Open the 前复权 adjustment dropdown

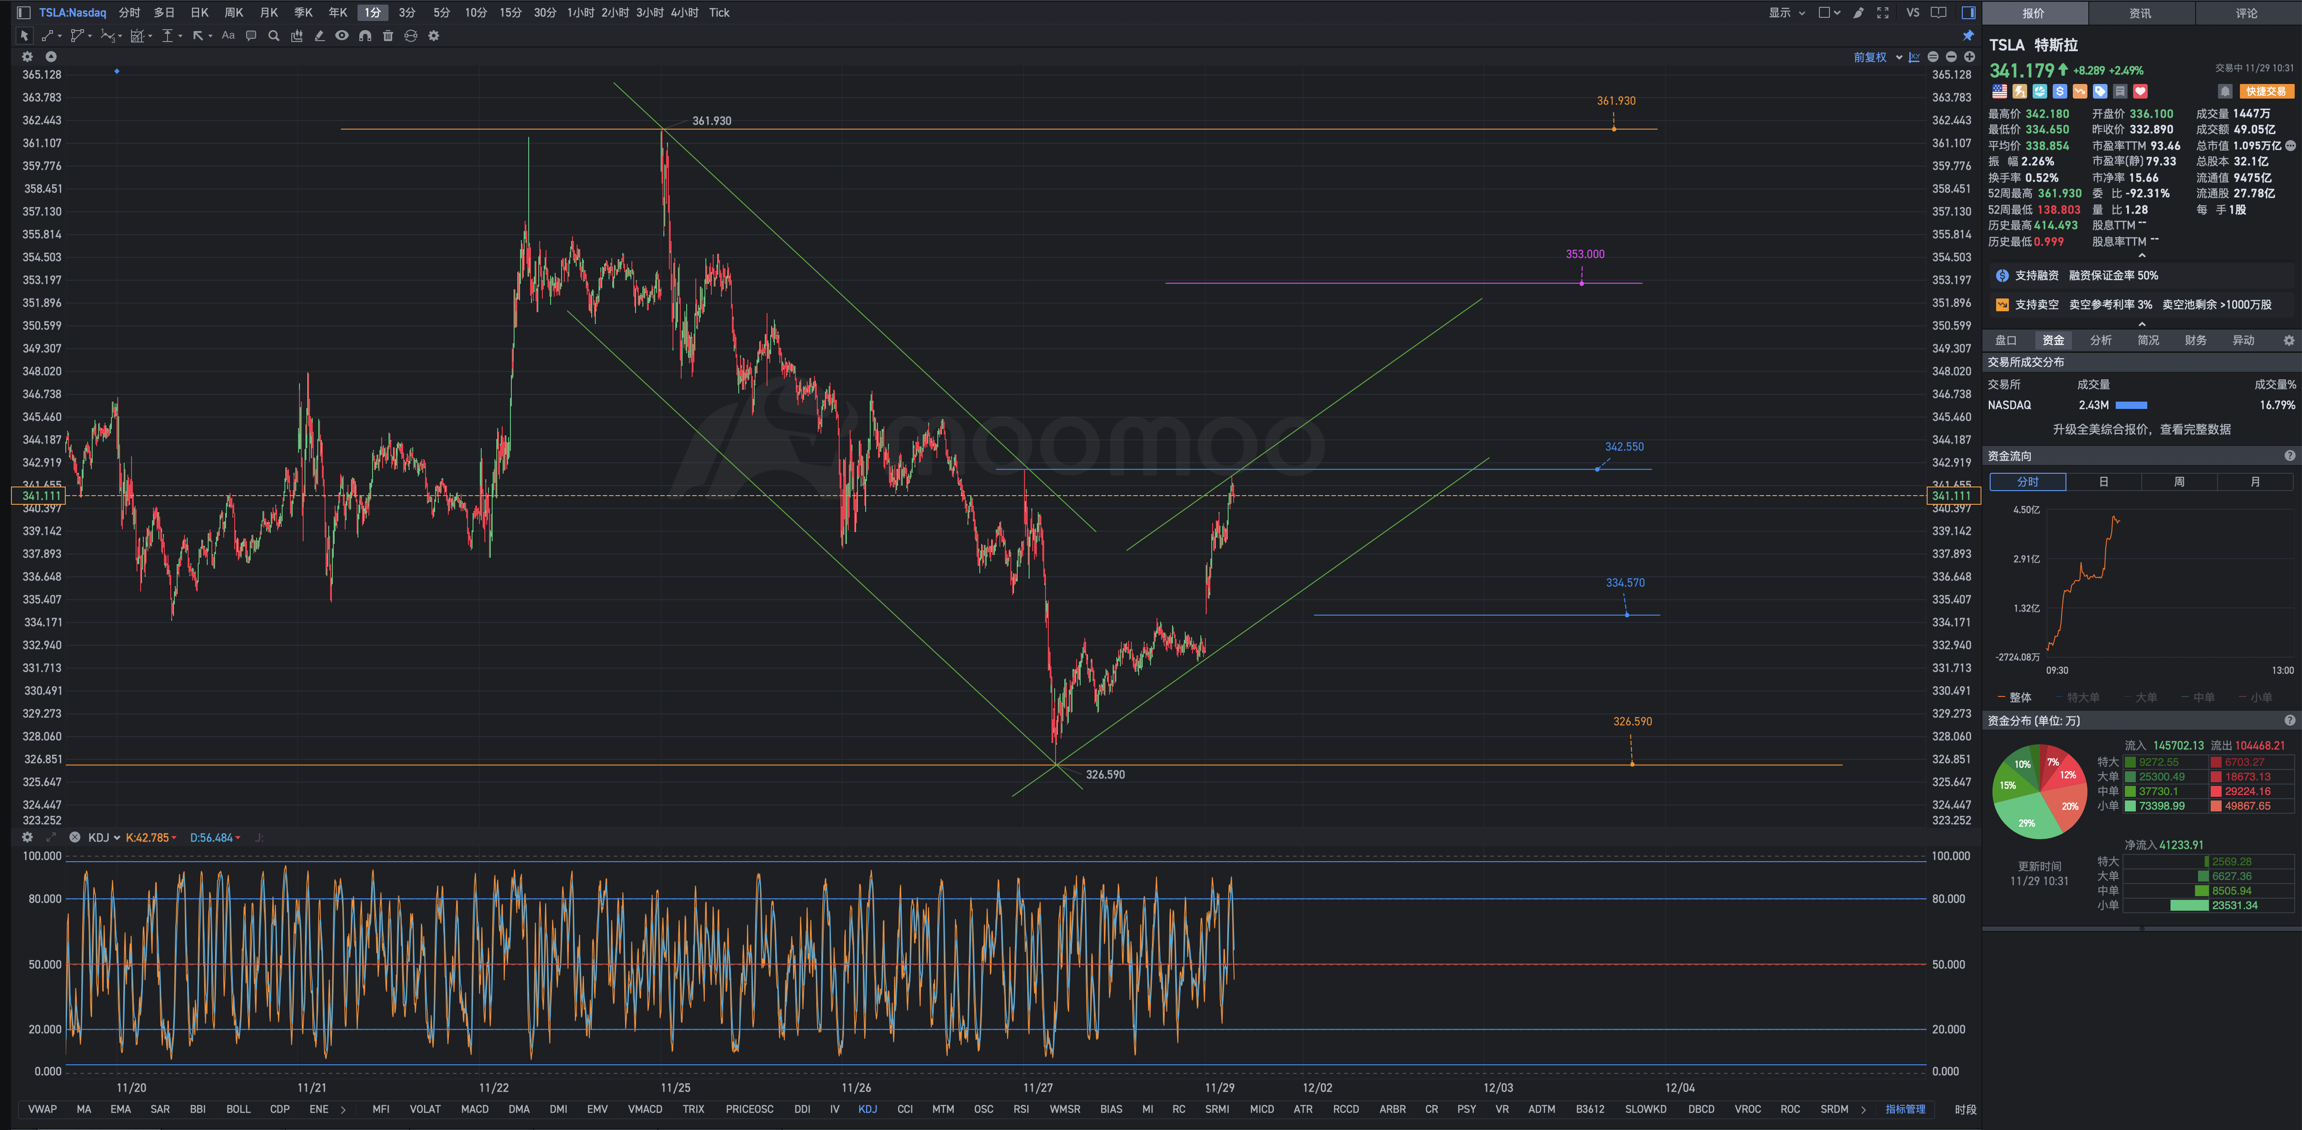[1877, 57]
